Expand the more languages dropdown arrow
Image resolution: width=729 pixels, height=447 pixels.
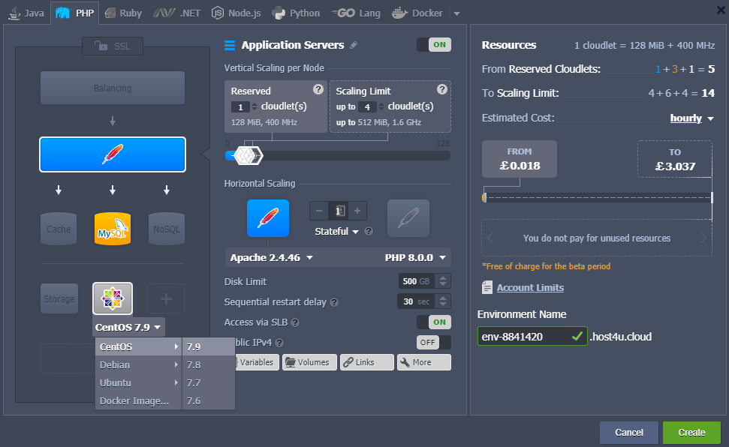click(456, 13)
